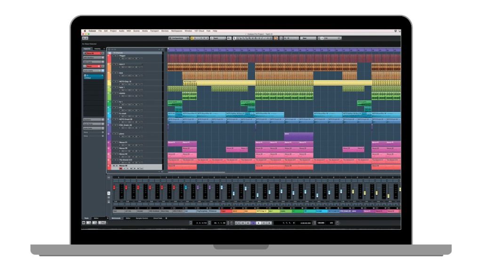The height and width of the screenshot is (271, 482).
Task: Click the Trigger channel fader handle in the mixer
Action: (x=222, y=187)
